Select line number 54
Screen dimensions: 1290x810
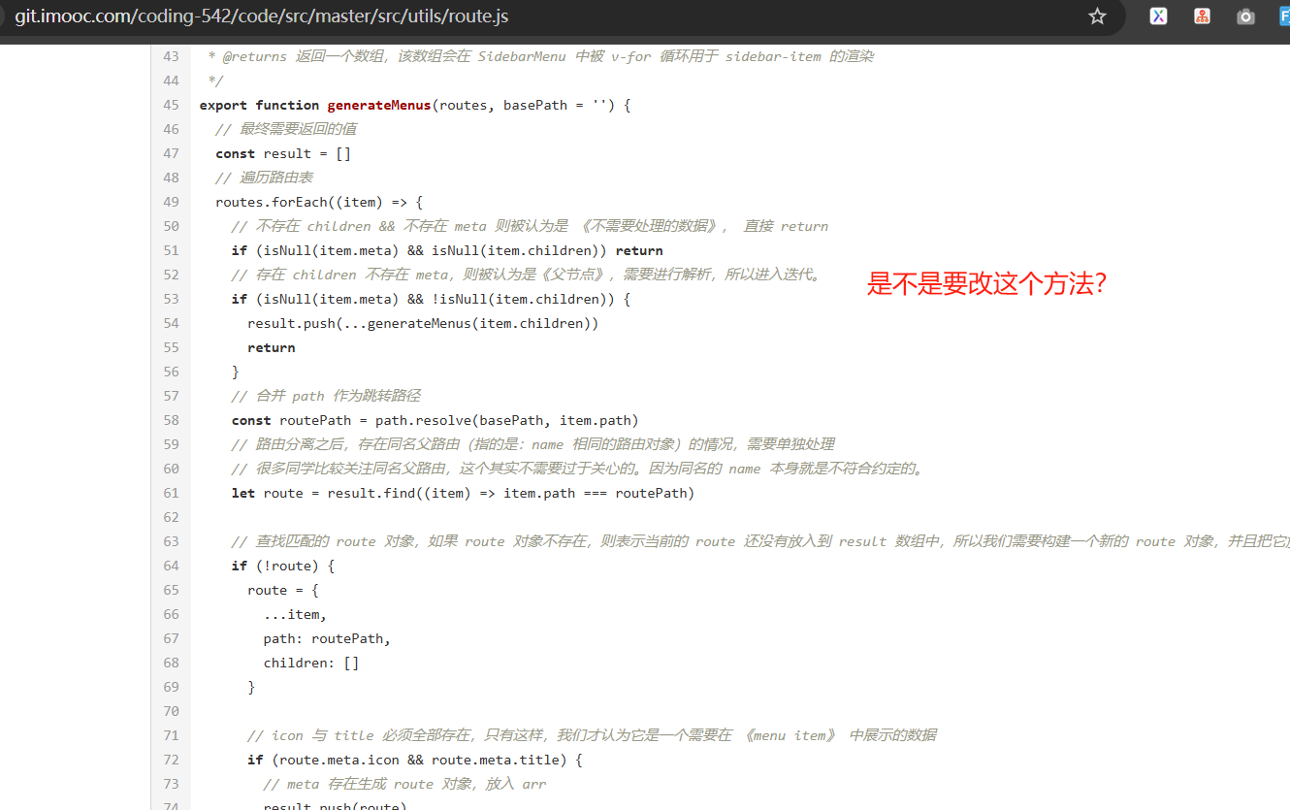tap(171, 323)
